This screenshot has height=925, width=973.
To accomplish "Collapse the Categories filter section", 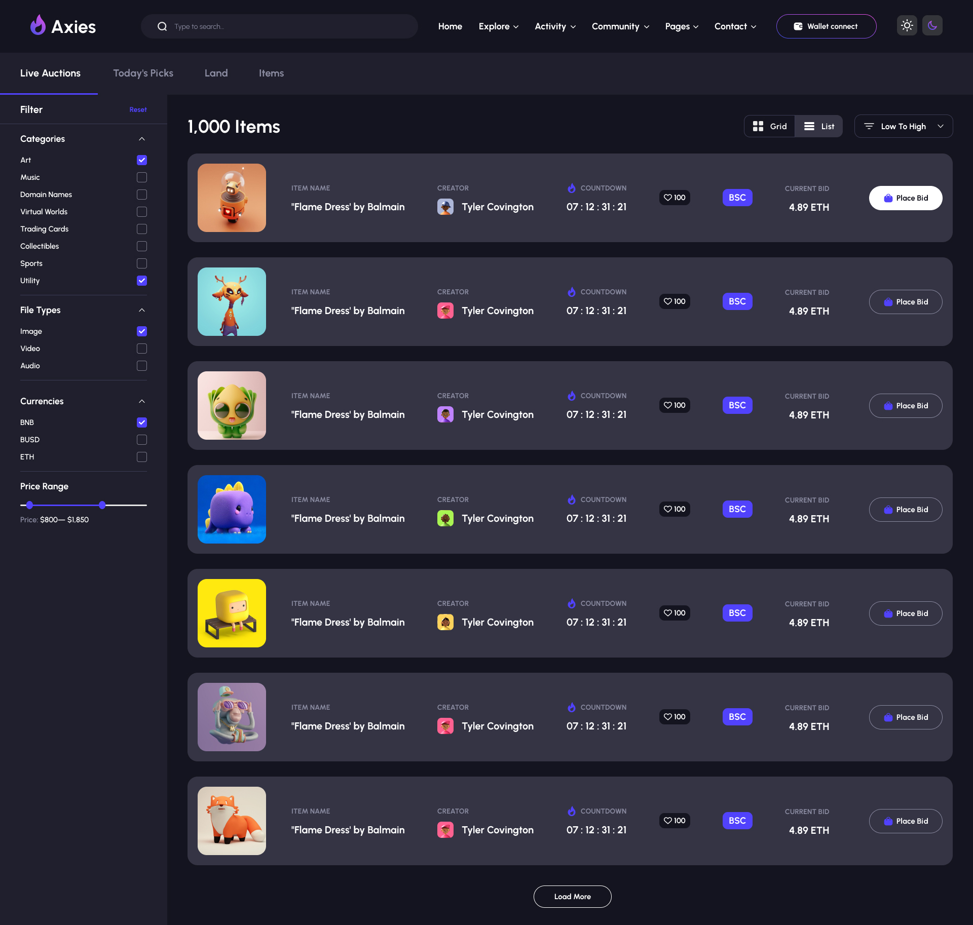I will tap(142, 139).
